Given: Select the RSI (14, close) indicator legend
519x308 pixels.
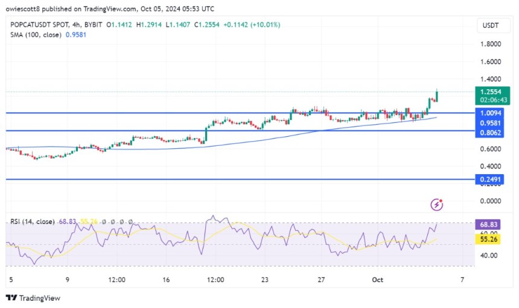Looking at the screenshot, I should [31, 222].
